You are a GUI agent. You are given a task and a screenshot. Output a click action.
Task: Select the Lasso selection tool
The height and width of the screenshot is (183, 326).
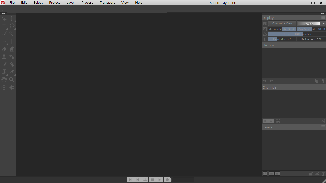pyautogui.click(x=12, y=26)
